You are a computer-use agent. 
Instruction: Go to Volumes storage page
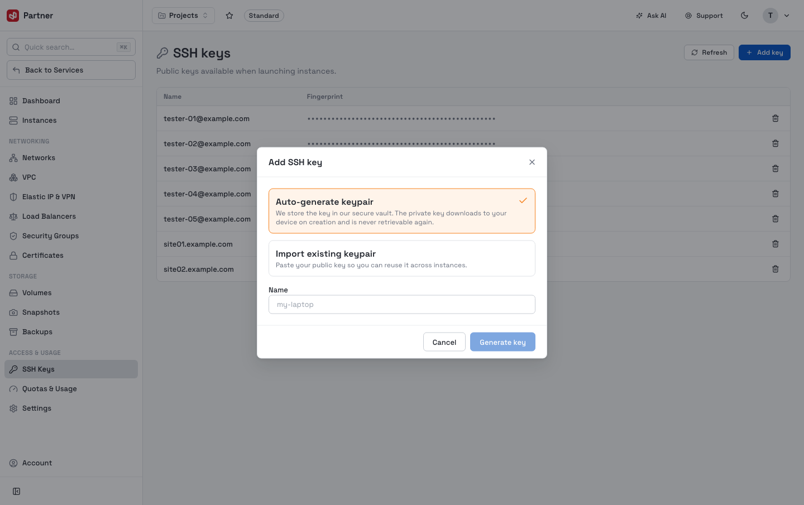(x=71, y=293)
